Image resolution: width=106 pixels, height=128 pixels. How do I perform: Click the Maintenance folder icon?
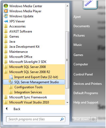point(6,52)
